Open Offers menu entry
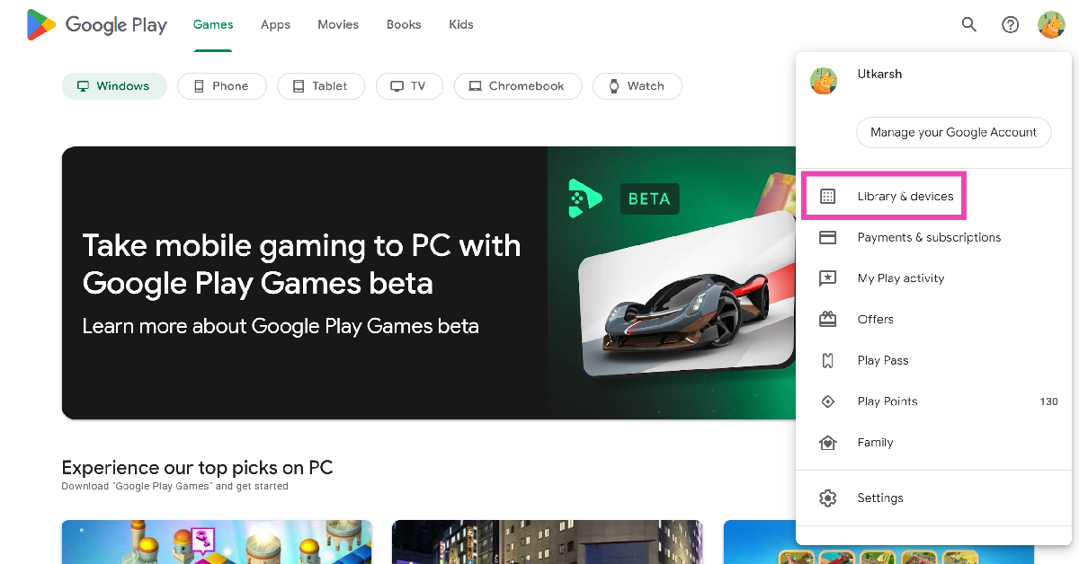1079x564 pixels. (x=933, y=319)
